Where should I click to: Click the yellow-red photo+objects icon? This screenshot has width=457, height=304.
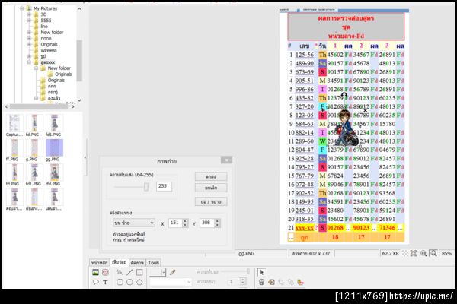click(301, 282)
